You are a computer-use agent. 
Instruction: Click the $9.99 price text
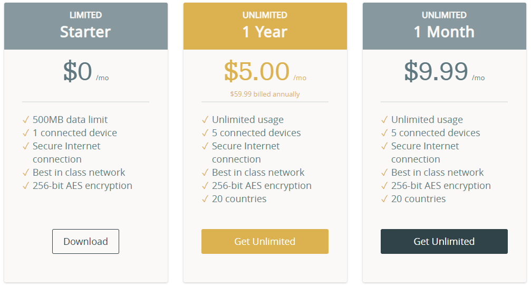(436, 71)
